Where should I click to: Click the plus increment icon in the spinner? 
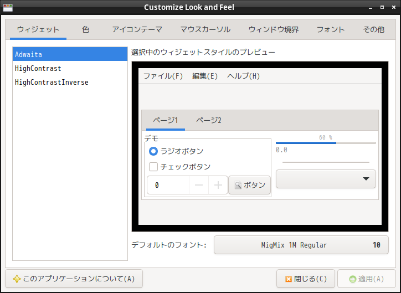tap(218, 186)
